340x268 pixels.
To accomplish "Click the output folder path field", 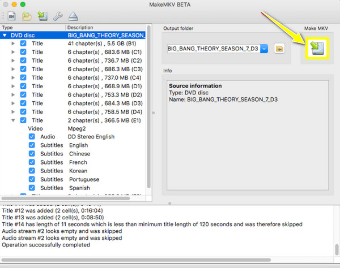I will pos(214,49).
